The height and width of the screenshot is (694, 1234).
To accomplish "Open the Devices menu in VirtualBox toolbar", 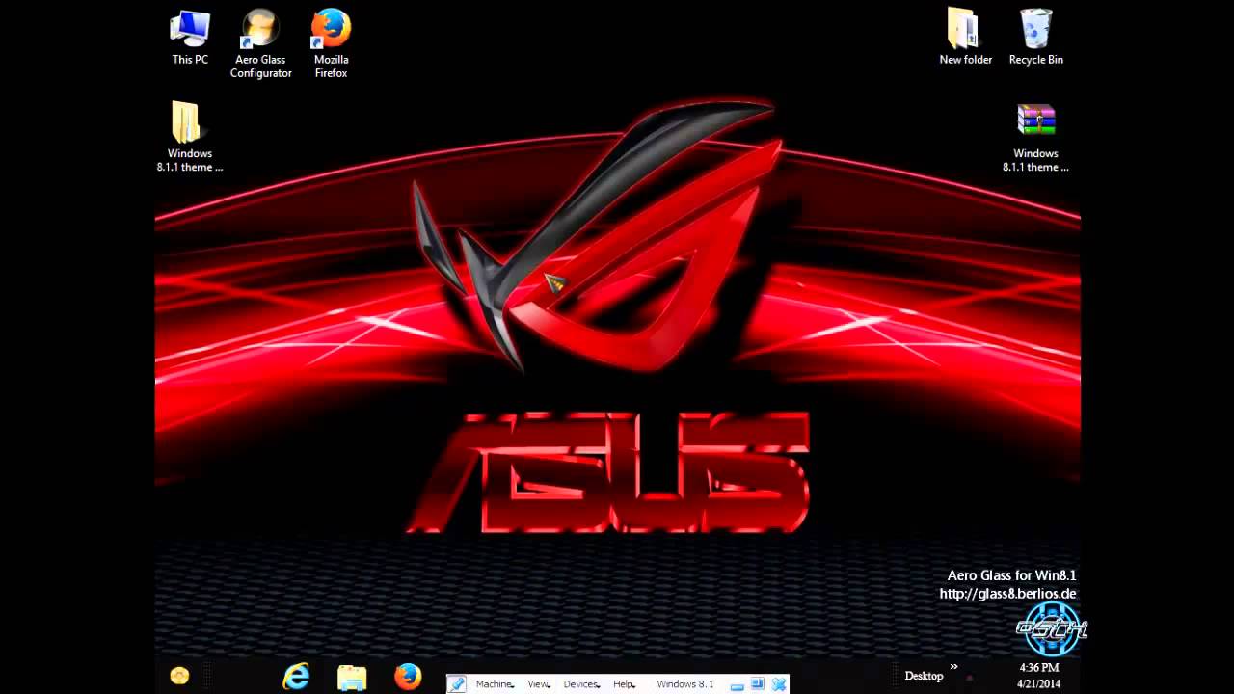I will [x=581, y=684].
